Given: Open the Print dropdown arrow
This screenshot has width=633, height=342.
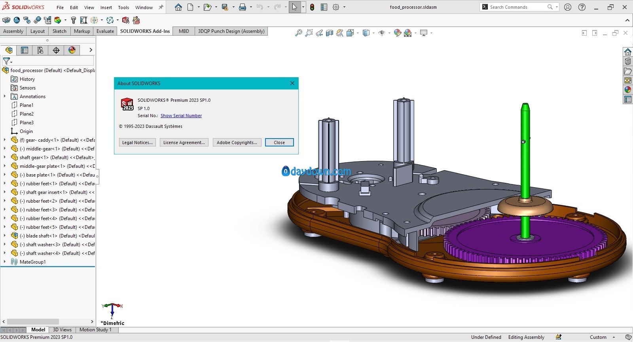Looking at the screenshot, I should [251, 7].
